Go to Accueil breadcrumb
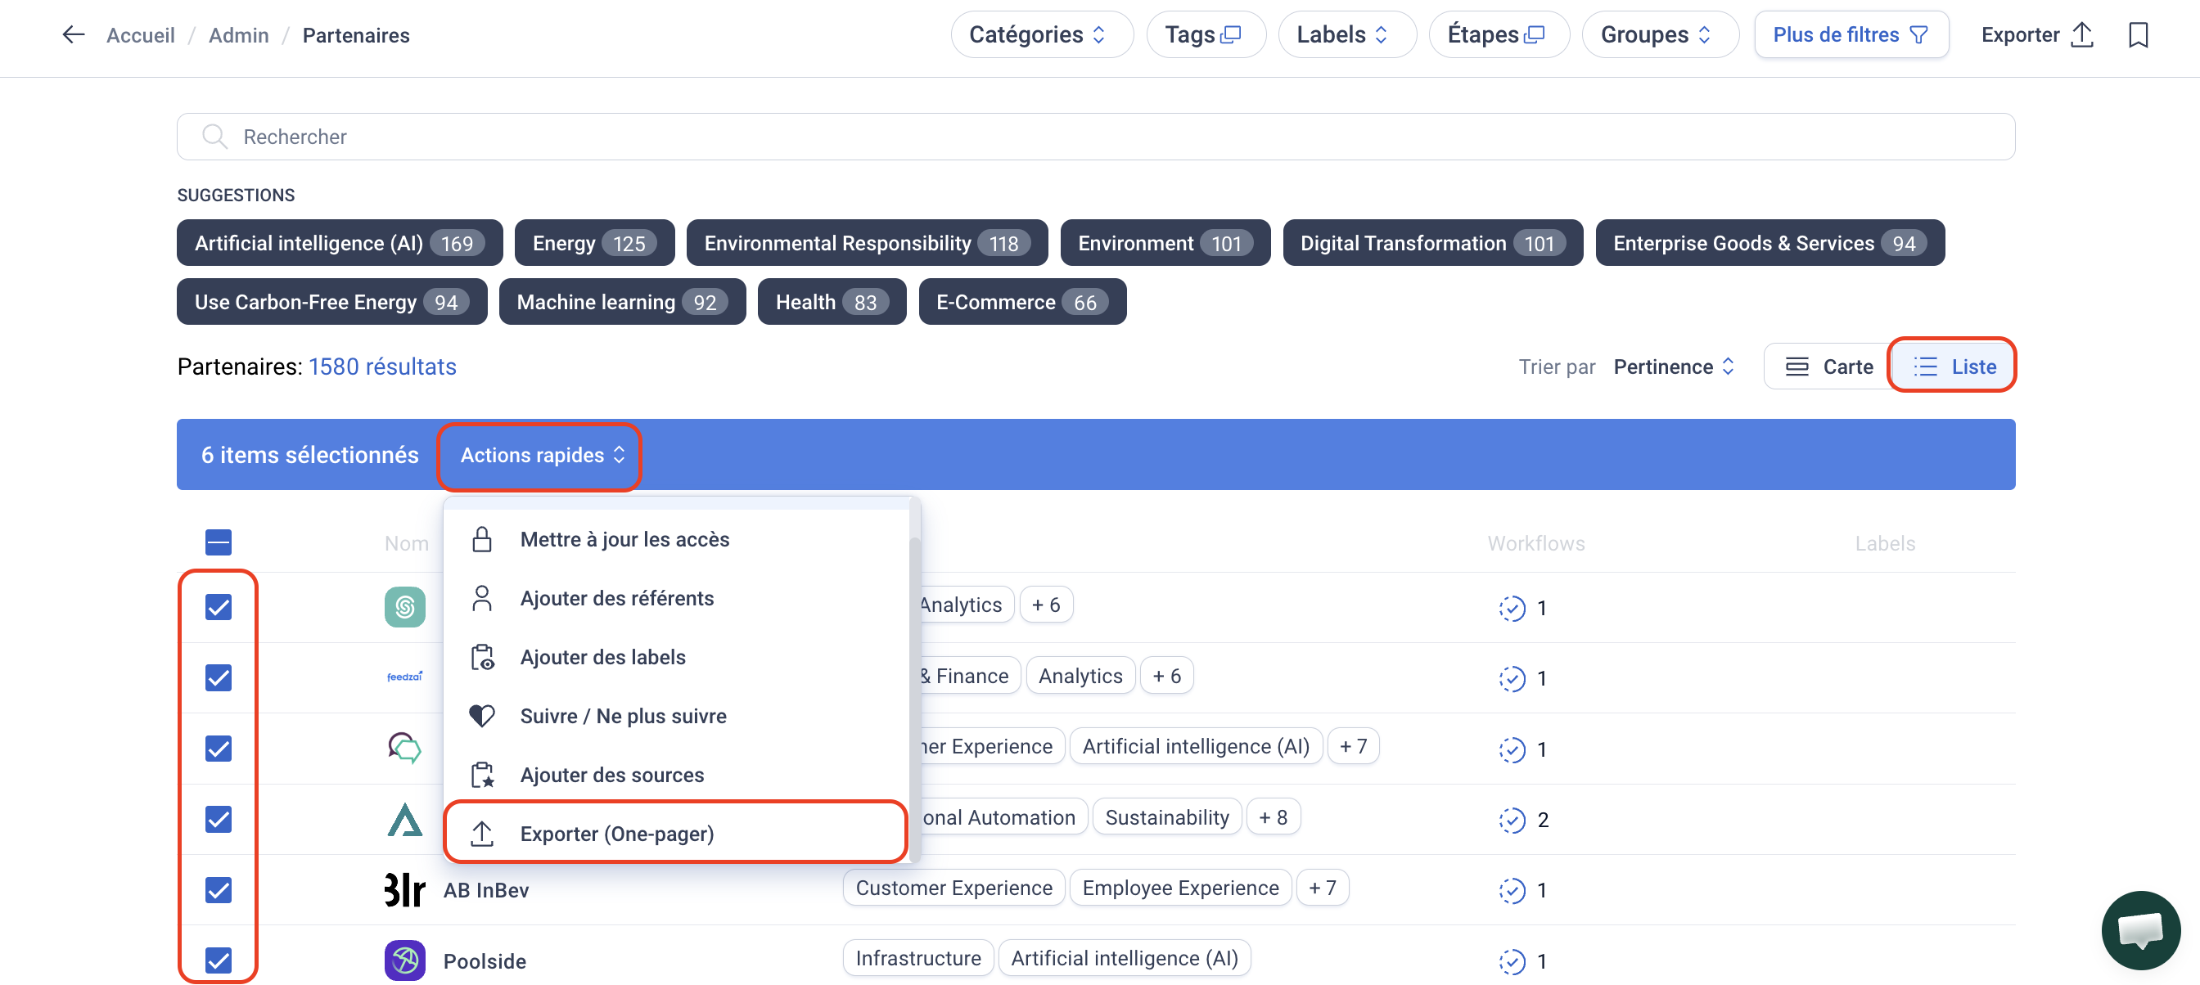Viewport: 2200px width, 985px height. pyautogui.click(x=140, y=35)
